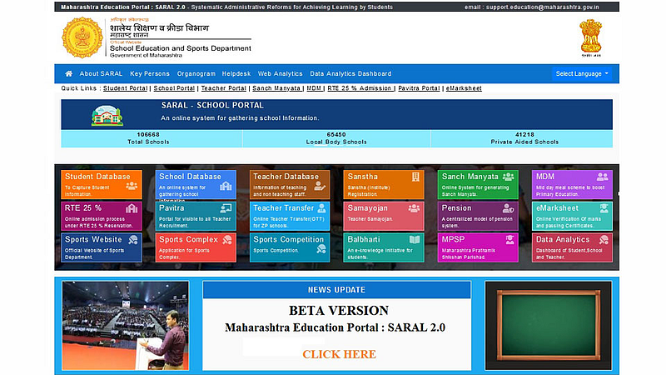Viewport: 666px width, 375px height.
Task: Follow the Student Portal quick link
Action: [x=126, y=88]
